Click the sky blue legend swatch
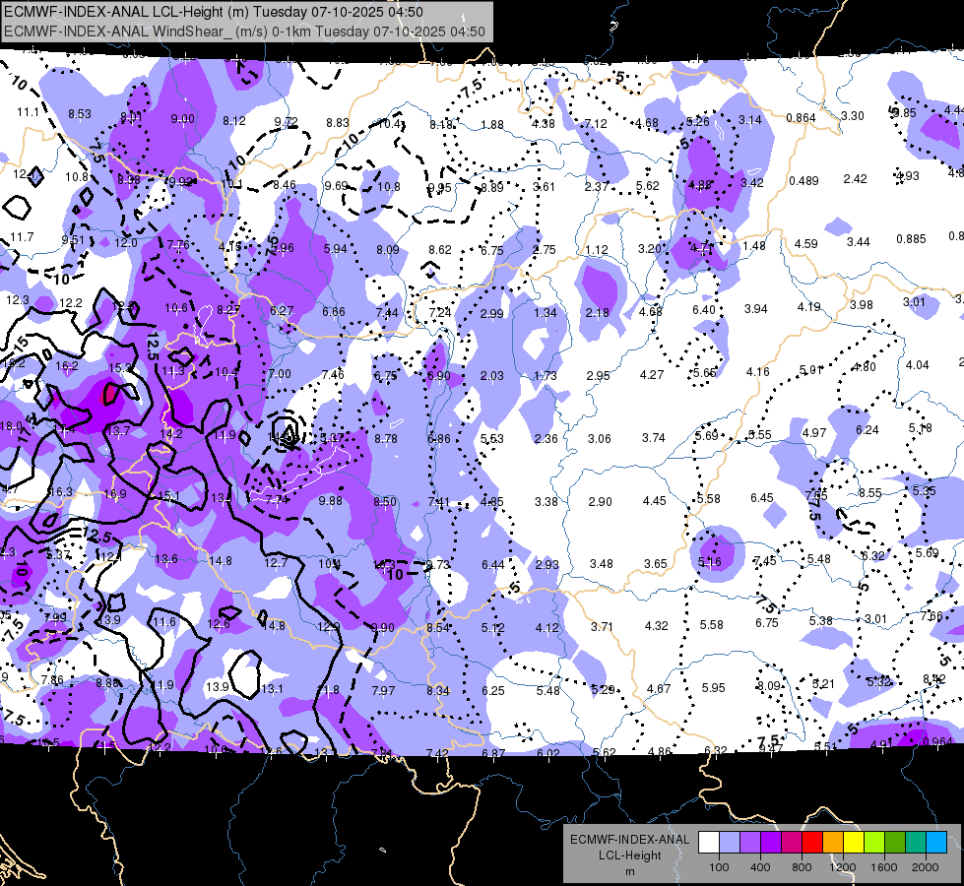964x886 pixels. click(936, 843)
